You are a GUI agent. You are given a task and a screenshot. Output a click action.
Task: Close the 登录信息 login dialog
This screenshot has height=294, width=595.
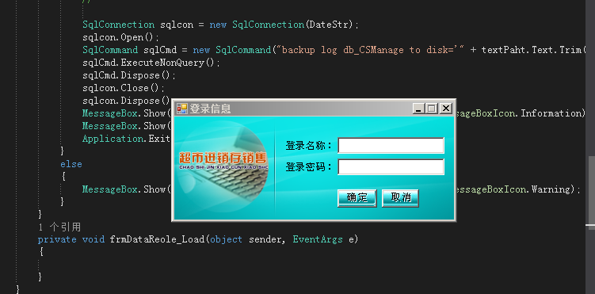pyautogui.click(x=445, y=109)
